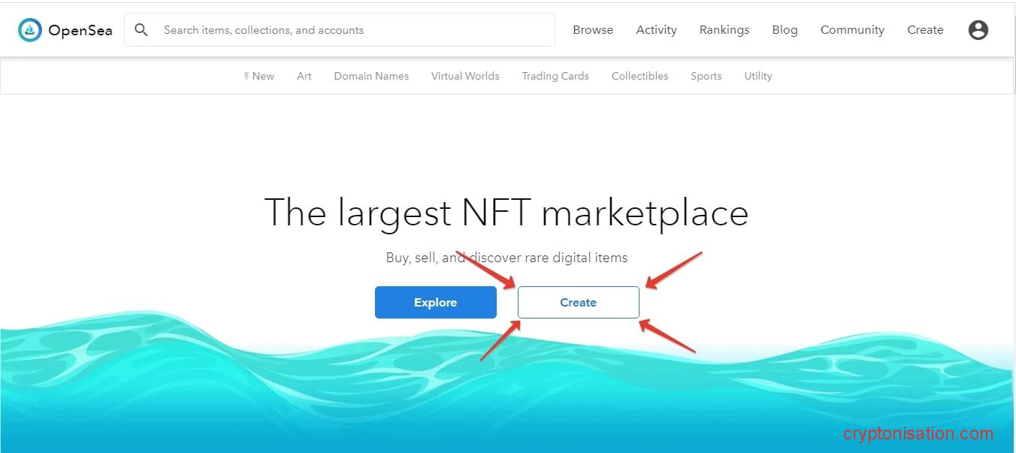
Task: Go to the Activity page
Action: 656,30
